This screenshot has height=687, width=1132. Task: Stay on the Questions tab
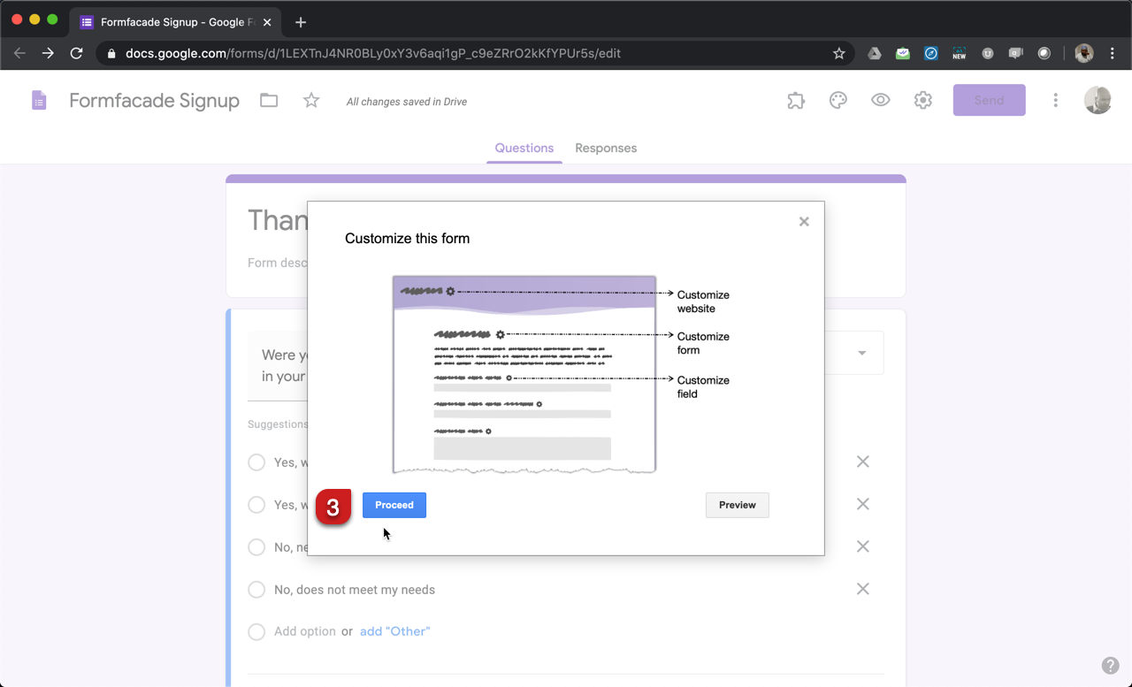[524, 148]
